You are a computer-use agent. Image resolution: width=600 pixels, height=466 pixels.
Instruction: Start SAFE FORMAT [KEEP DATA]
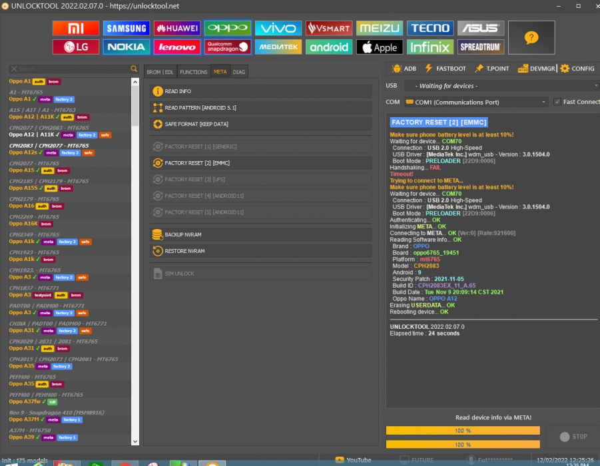pos(260,124)
